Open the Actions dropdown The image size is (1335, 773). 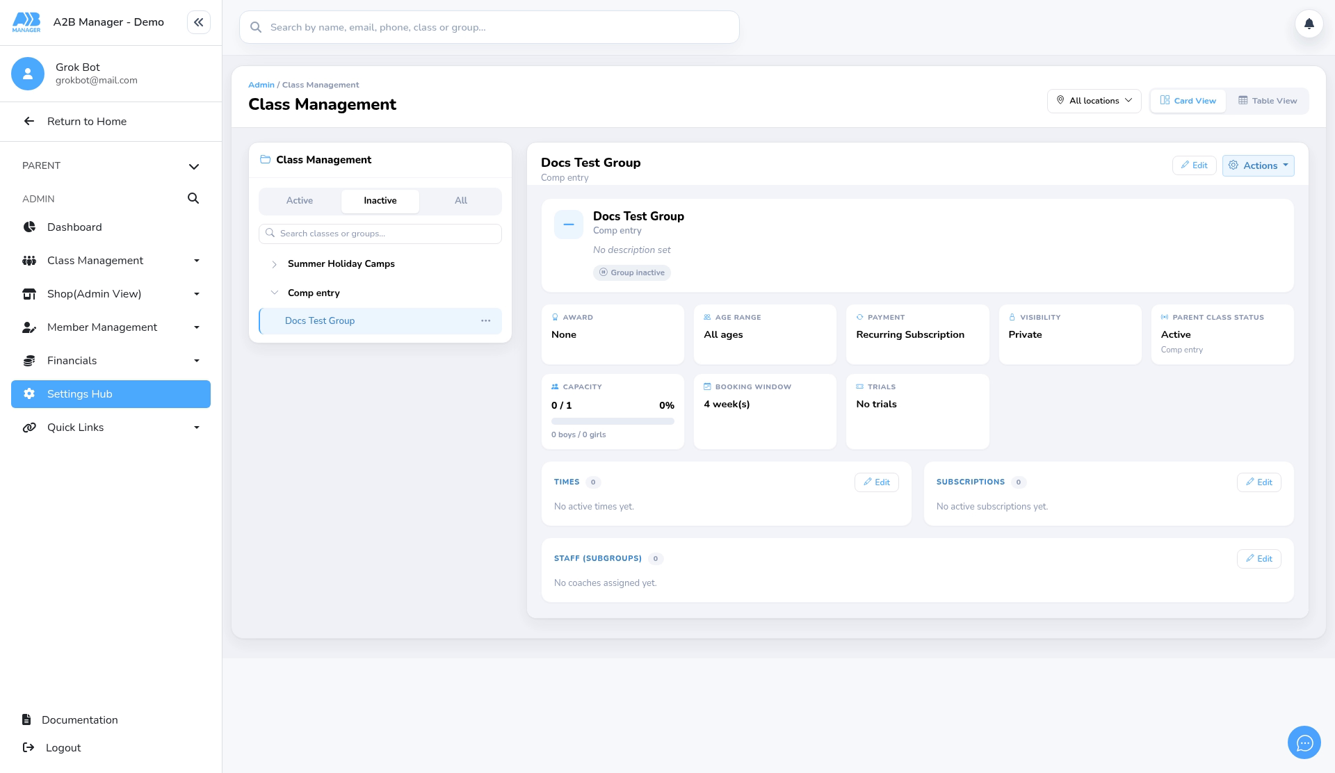tap(1258, 165)
